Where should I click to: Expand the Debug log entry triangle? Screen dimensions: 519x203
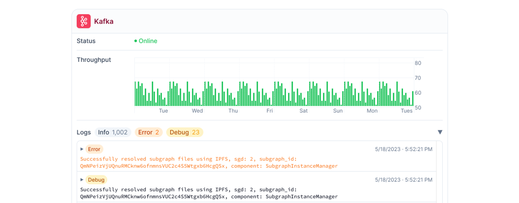click(x=82, y=180)
